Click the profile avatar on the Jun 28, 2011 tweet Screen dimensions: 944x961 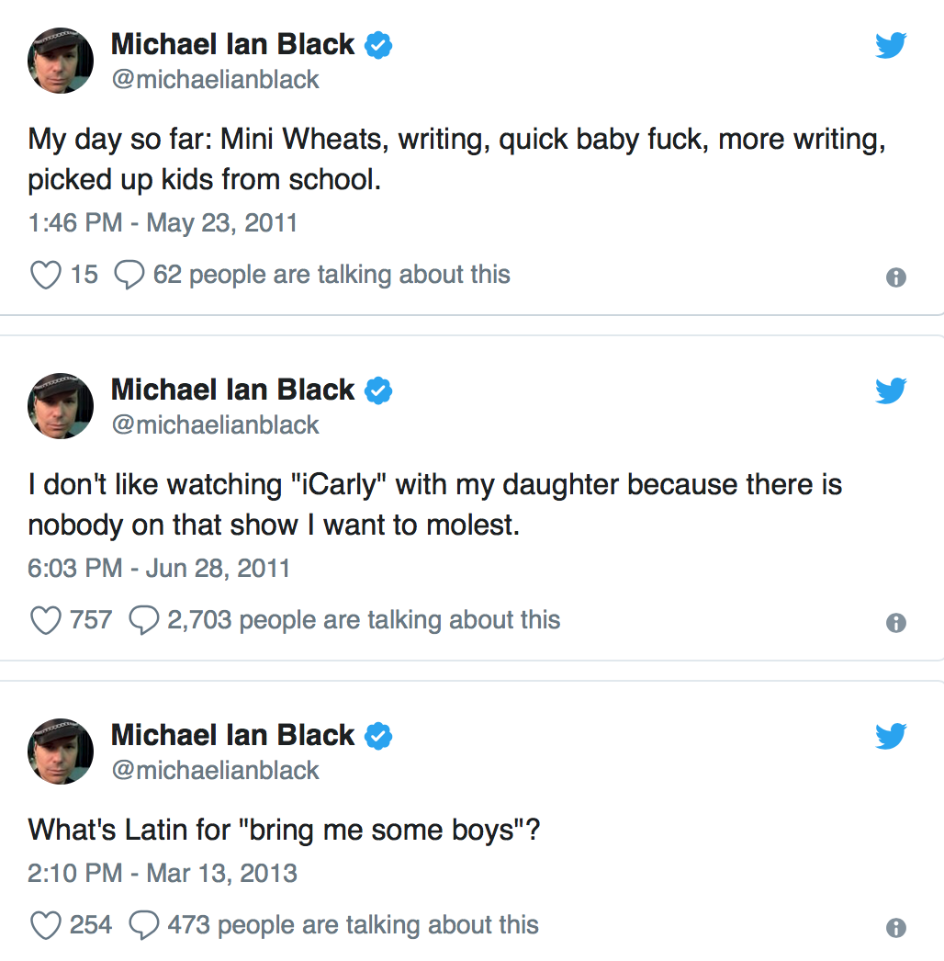click(x=61, y=406)
